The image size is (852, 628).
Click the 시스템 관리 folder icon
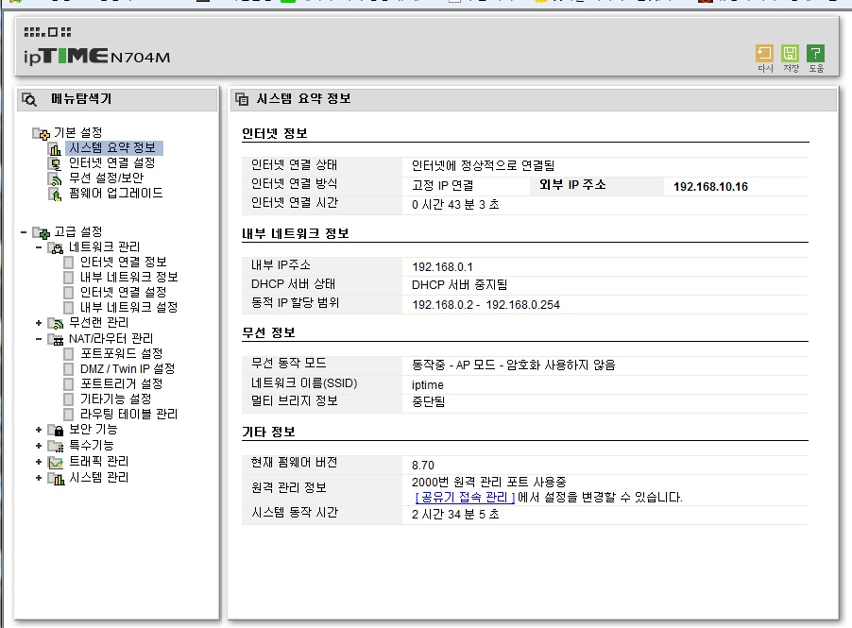click(x=56, y=478)
